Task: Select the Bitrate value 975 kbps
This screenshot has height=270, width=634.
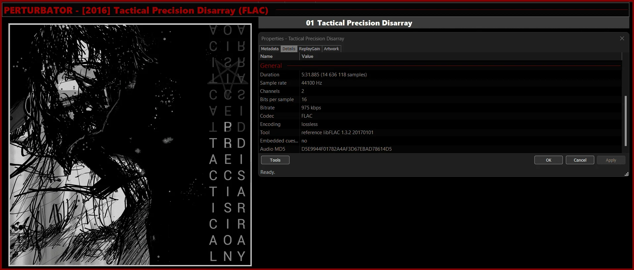Action: [x=311, y=108]
